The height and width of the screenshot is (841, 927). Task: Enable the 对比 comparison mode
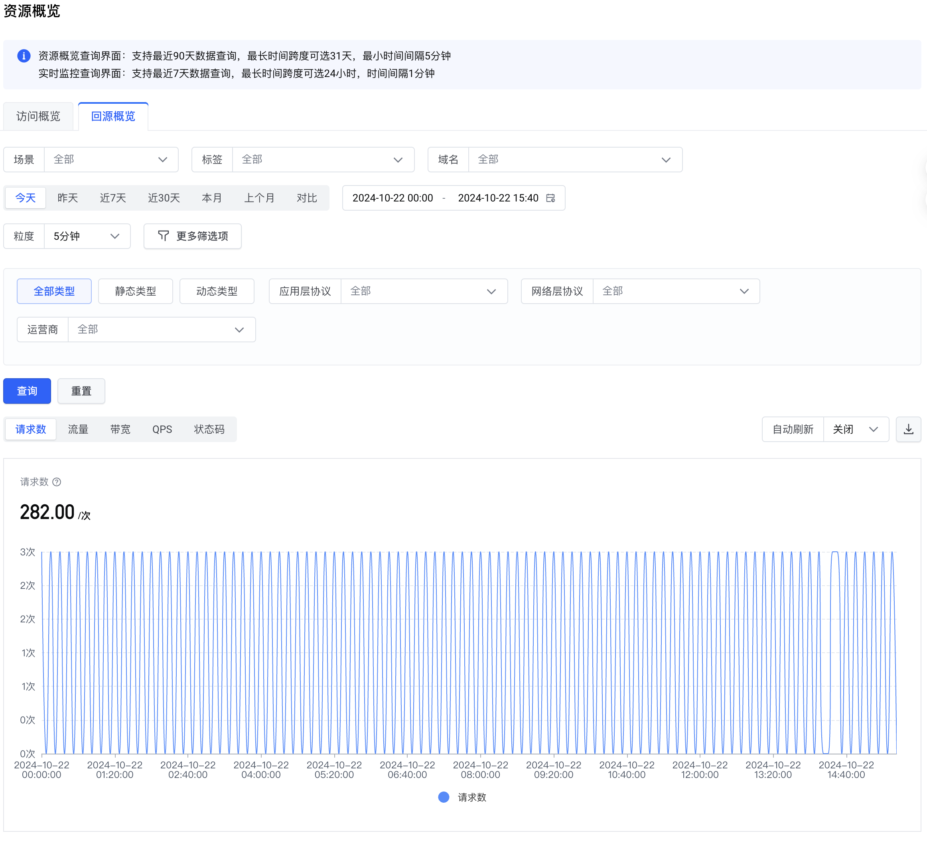click(307, 198)
